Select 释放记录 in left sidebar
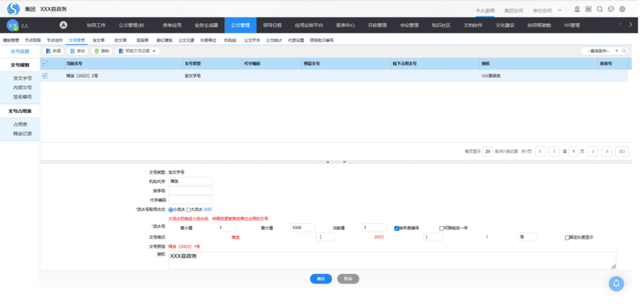The image size is (643, 306). pos(22,134)
